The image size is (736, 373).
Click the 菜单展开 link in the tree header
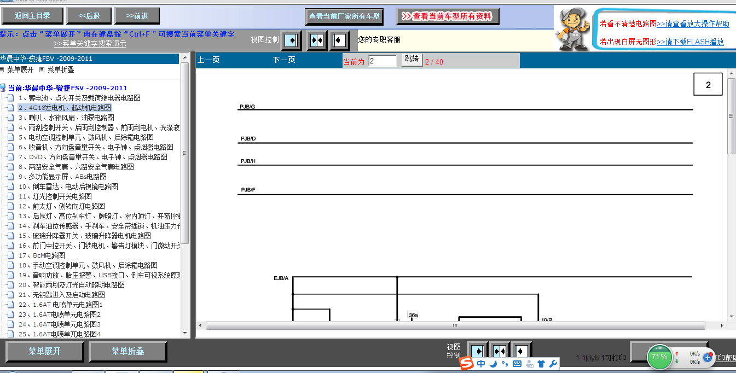(20, 70)
